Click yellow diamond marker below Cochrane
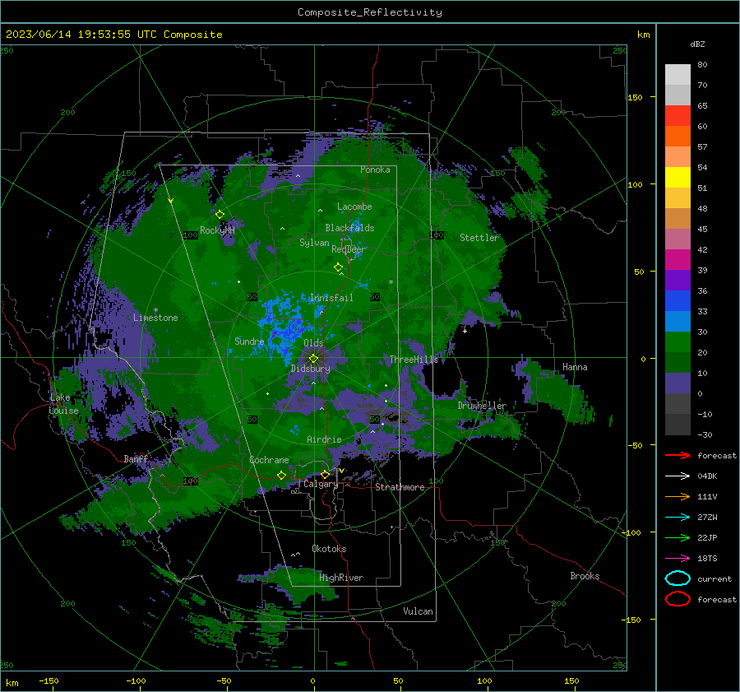Viewport: 740px width, 692px height. 282,476
